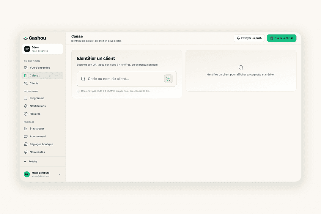Click the PROGRAMME section label
321x214 pixels.
click(31, 92)
